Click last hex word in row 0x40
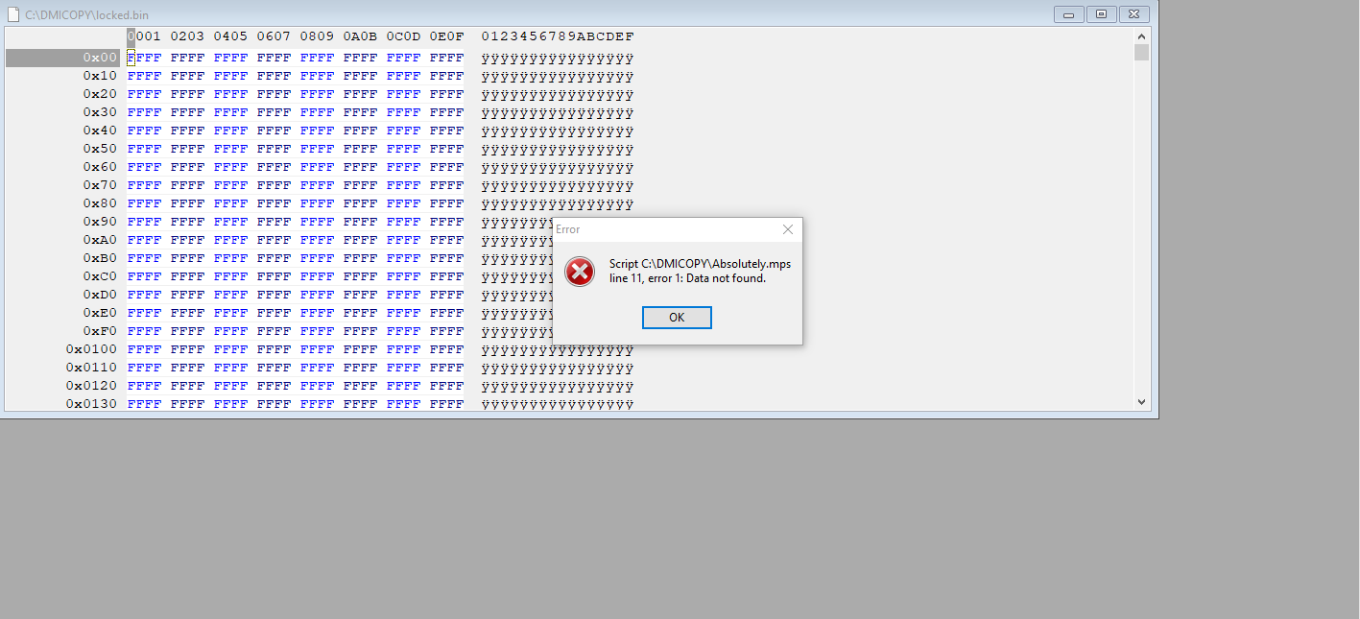This screenshot has width=1360, height=619. pyautogui.click(x=446, y=131)
